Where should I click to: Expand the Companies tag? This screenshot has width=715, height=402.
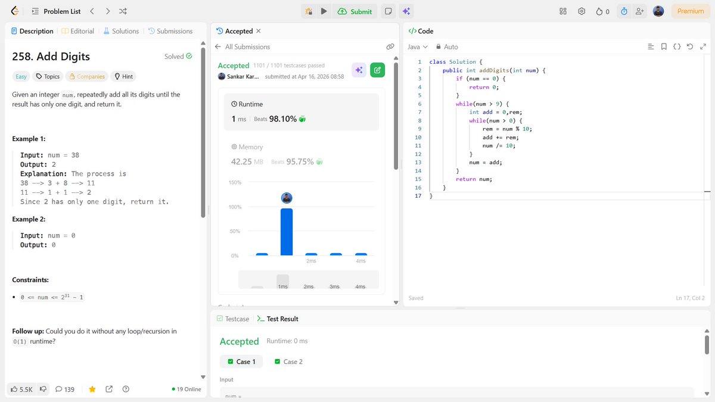pyautogui.click(x=87, y=76)
